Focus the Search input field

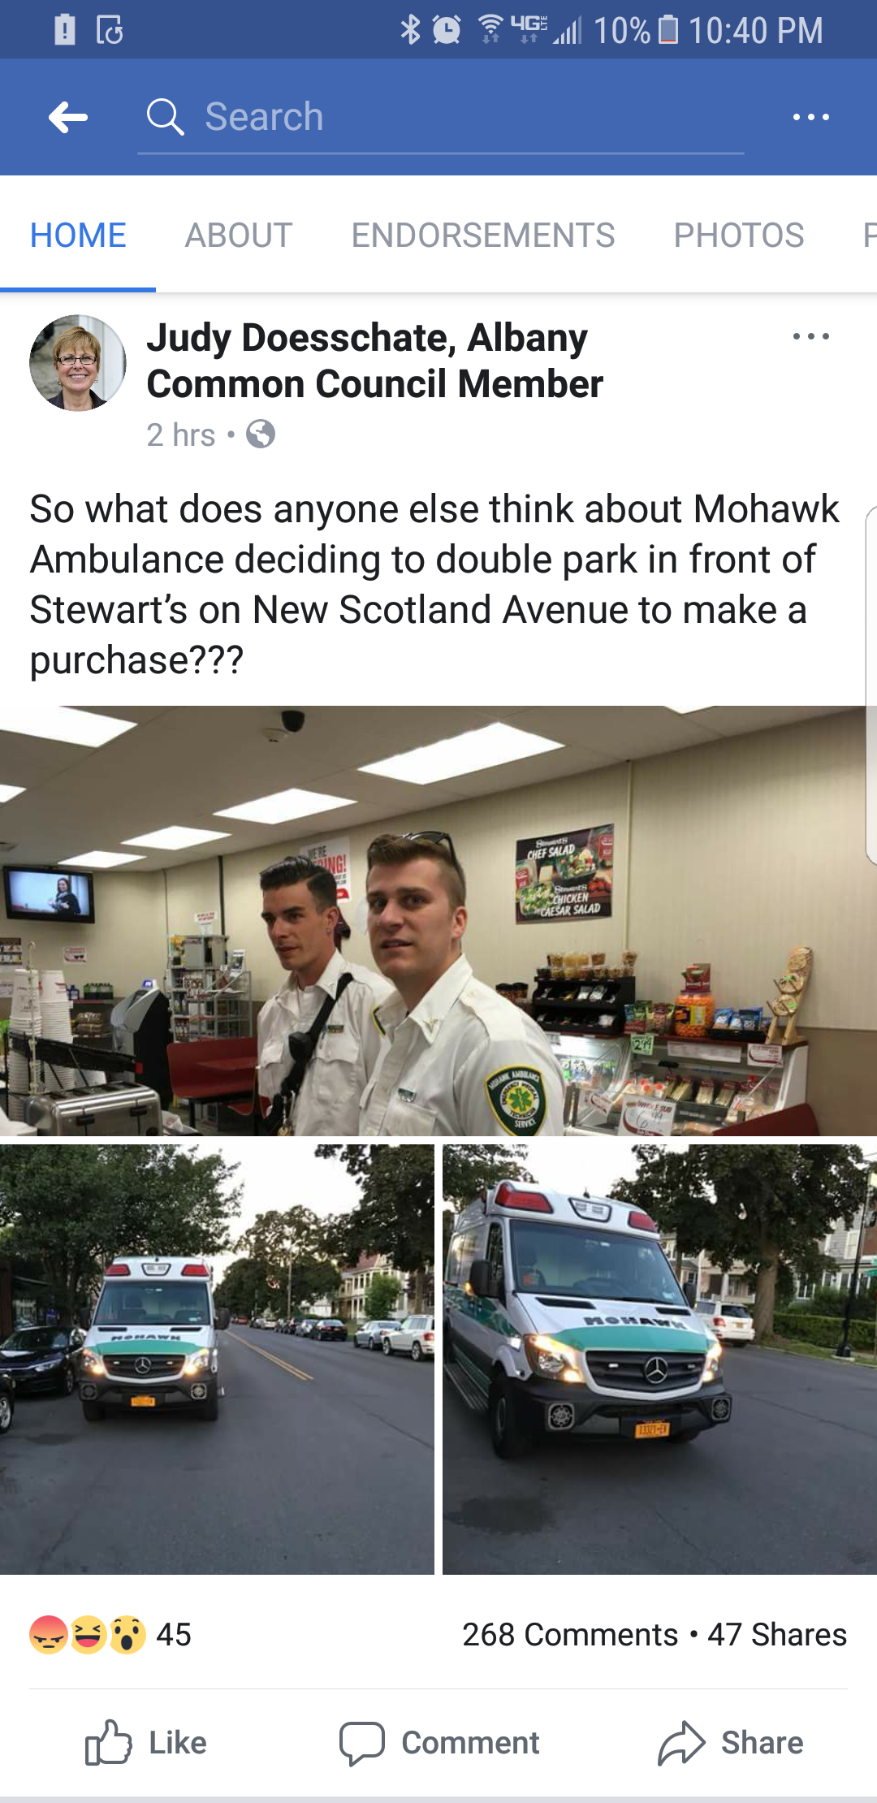tap(441, 117)
